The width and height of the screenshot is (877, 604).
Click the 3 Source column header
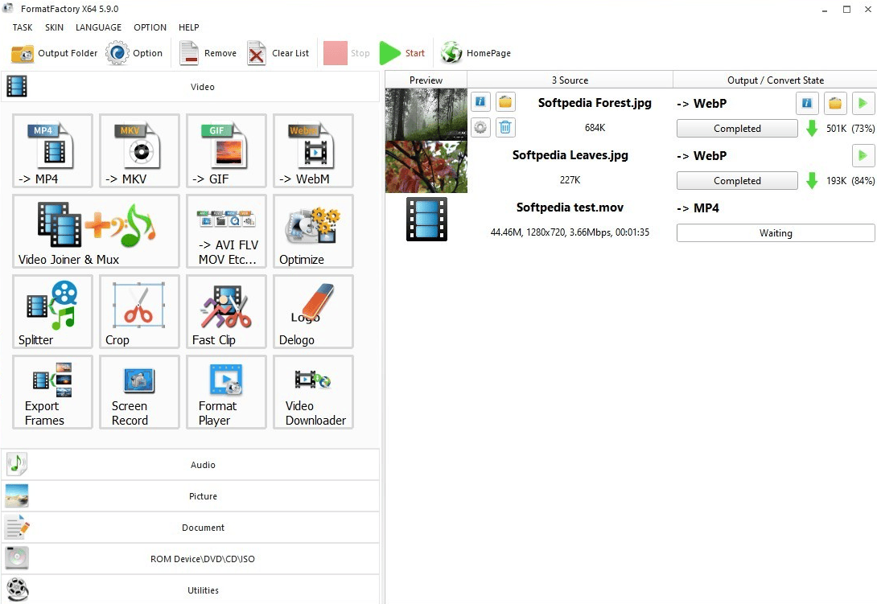point(570,80)
